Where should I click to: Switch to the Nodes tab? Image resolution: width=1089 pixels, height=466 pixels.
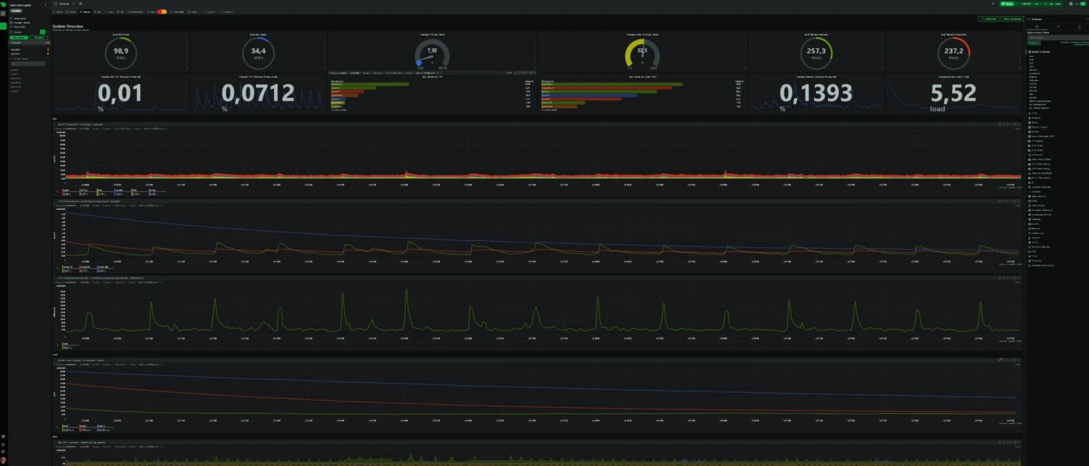pos(72,11)
